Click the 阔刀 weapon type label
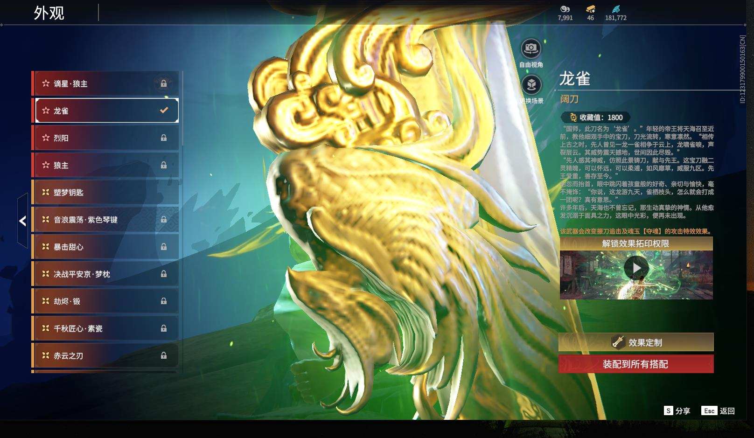Screen dimensions: 754x438 pyautogui.click(x=569, y=99)
